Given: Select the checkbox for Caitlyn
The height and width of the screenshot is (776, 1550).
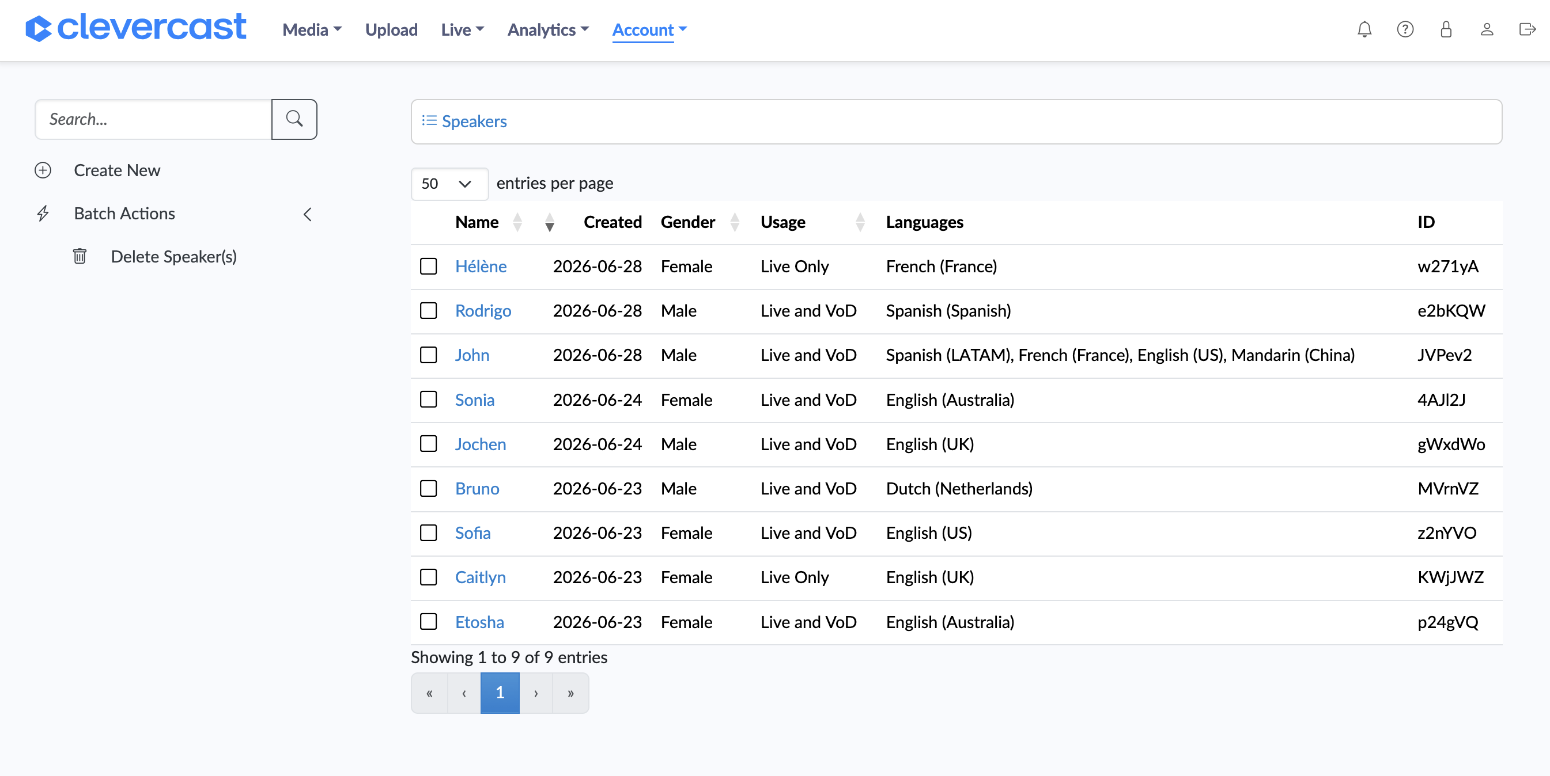Looking at the screenshot, I should point(429,577).
